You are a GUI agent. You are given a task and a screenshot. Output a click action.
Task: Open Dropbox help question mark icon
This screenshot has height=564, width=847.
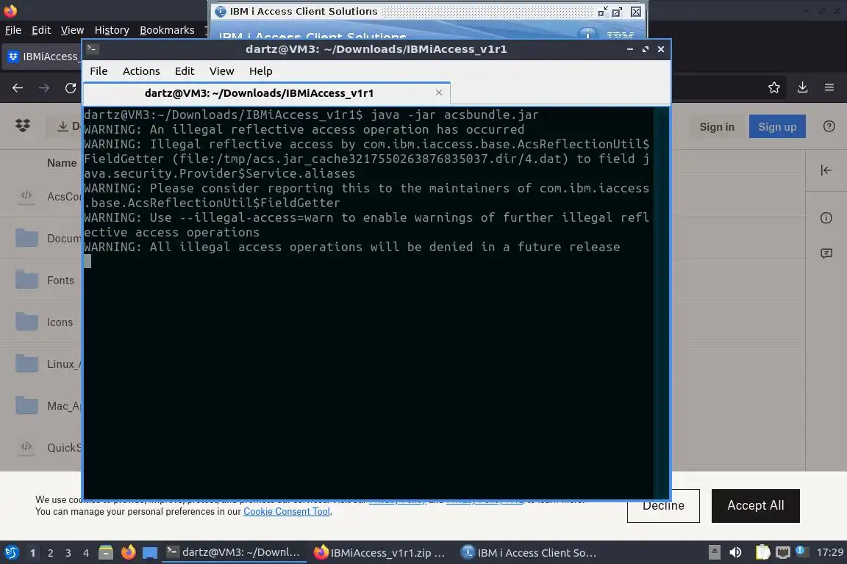[x=829, y=126]
